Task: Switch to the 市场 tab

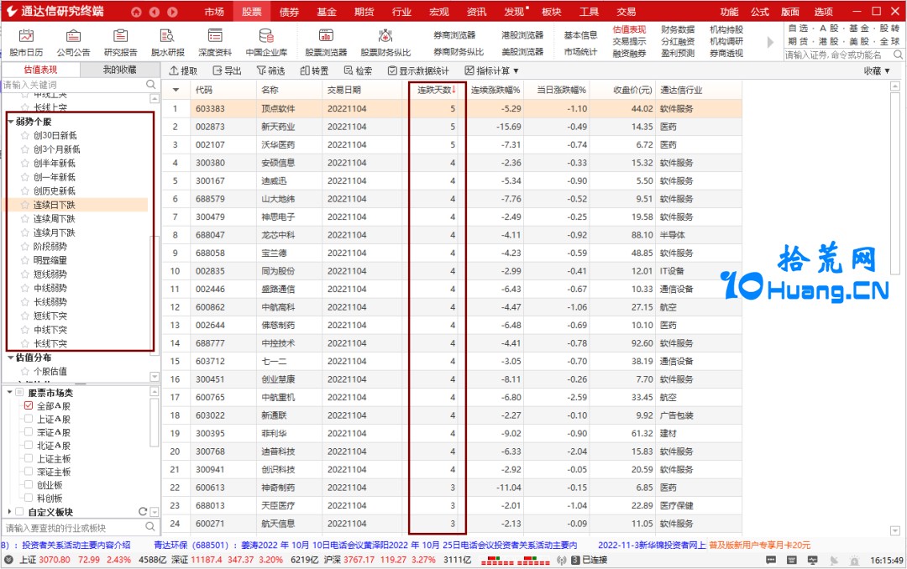Action: click(x=214, y=12)
